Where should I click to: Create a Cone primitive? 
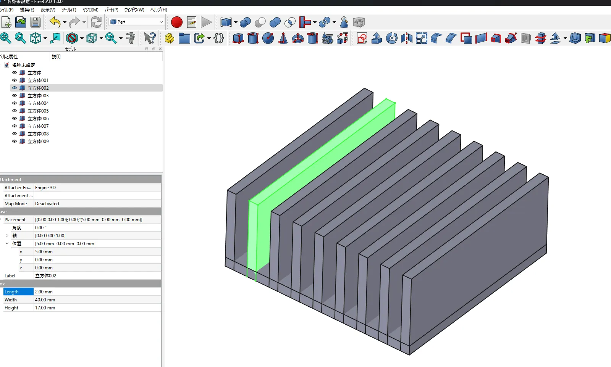pyautogui.click(x=283, y=38)
